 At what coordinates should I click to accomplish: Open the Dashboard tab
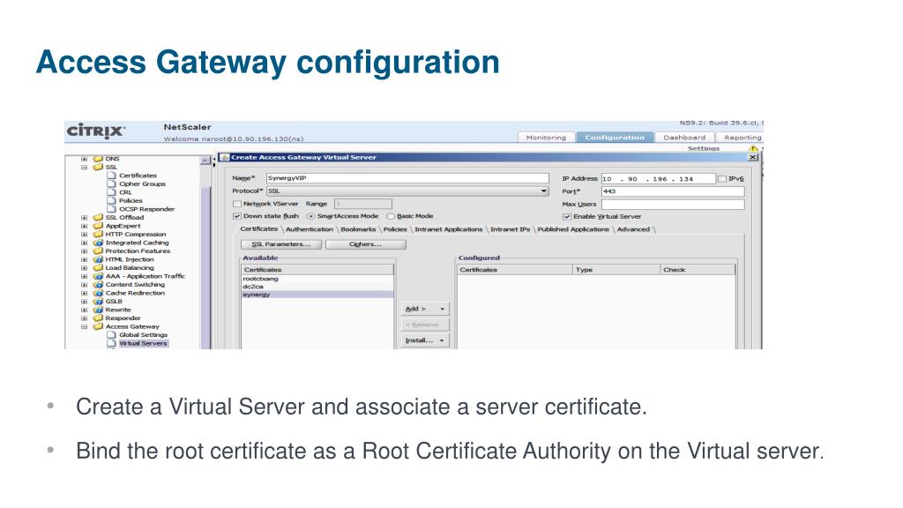pos(684,138)
